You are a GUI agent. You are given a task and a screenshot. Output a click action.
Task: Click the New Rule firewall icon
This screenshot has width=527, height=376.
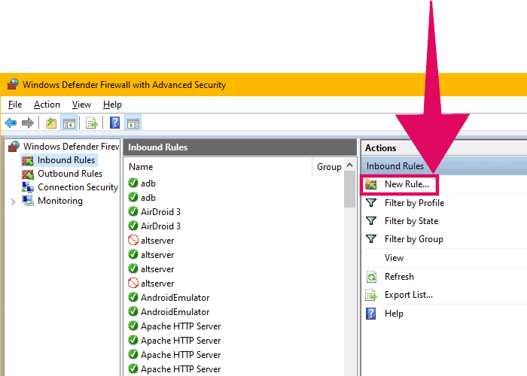point(371,184)
